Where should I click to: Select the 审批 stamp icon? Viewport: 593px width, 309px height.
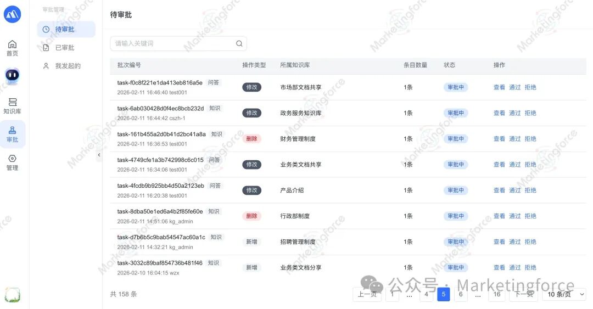[x=12, y=134]
